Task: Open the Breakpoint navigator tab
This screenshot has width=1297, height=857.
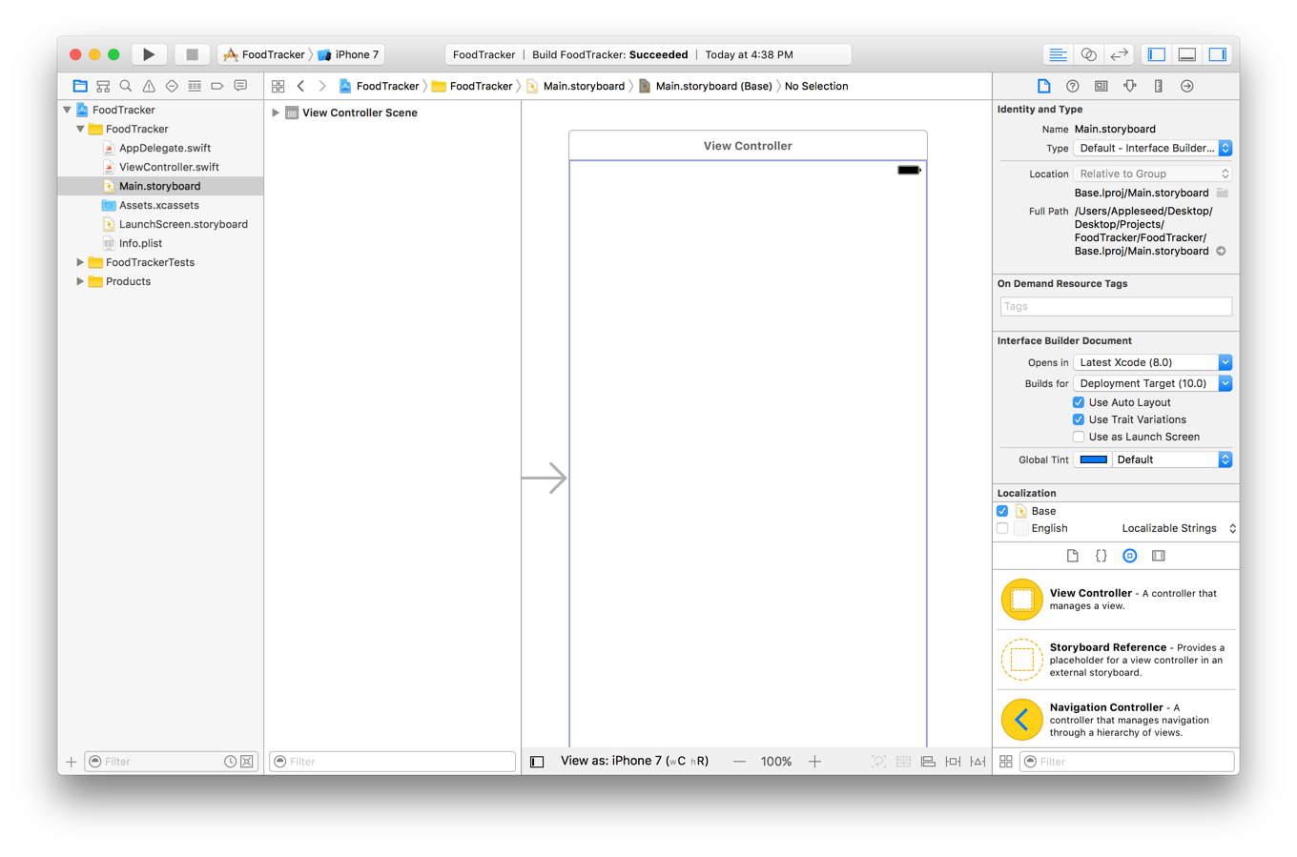Action: point(217,86)
